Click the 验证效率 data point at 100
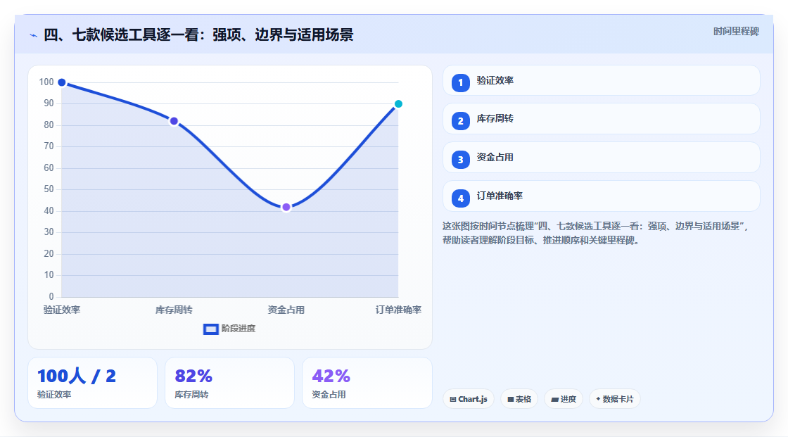The image size is (788, 437). pyautogui.click(x=62, y=82)
